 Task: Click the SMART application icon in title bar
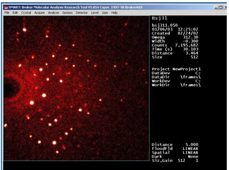pos(6,7)
